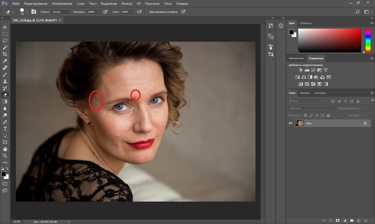This screenshot has width=375, height=224.
Task: Click the color picker gradient field
Action: (329, 40)
